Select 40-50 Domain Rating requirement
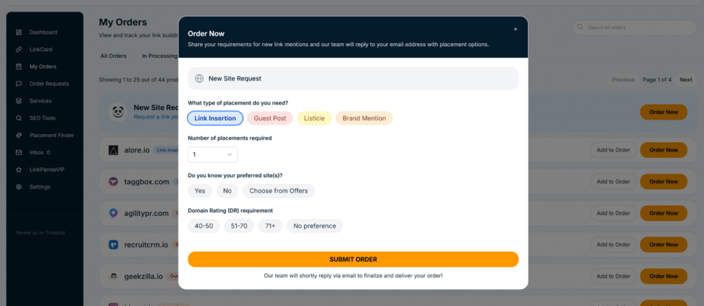This screenshot has height=306, width=704. pos(203,226)
